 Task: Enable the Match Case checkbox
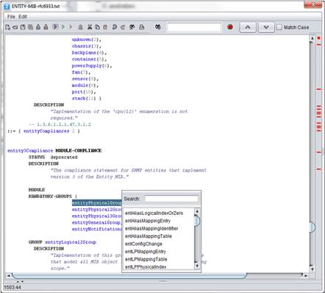click(x=279, y=27)
